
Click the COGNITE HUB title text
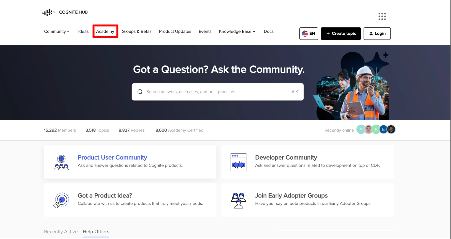[x=73, y=12]
